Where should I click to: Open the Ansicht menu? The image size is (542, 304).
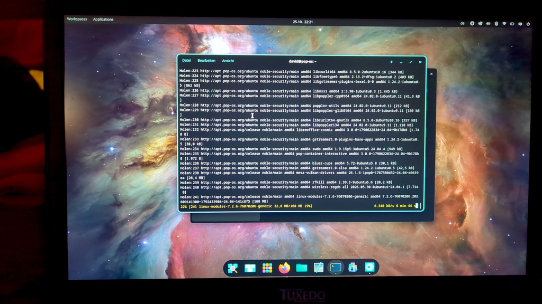coord(228,61)
